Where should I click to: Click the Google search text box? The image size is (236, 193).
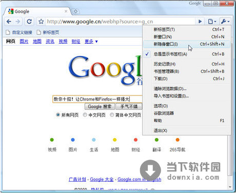97,99
